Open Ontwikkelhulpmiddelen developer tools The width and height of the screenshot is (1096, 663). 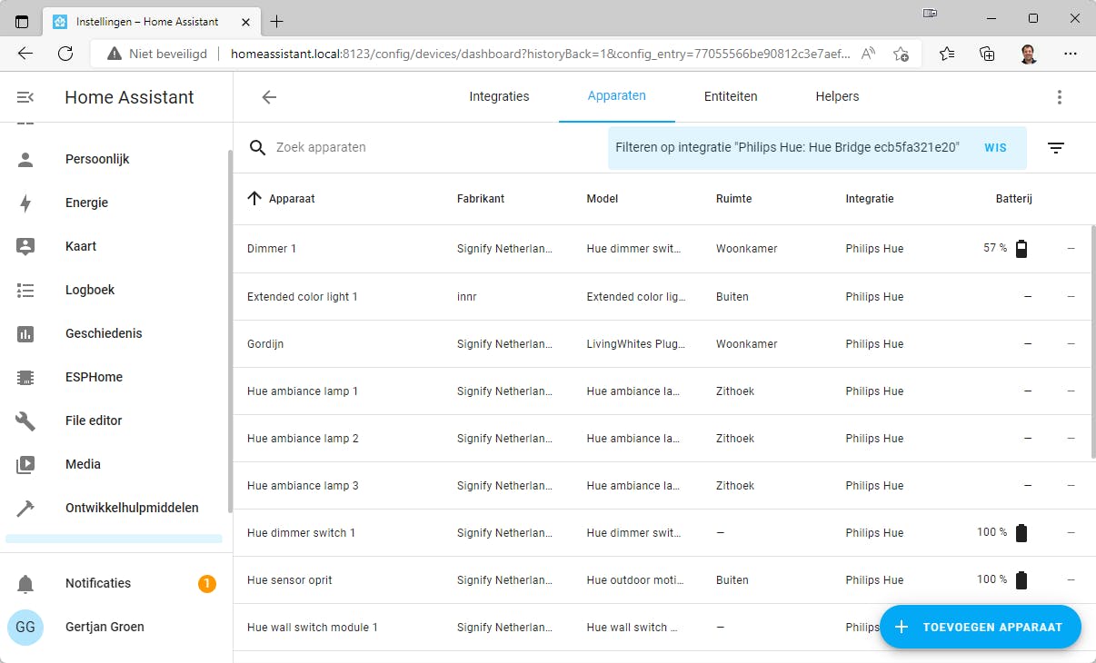(132, 508)
